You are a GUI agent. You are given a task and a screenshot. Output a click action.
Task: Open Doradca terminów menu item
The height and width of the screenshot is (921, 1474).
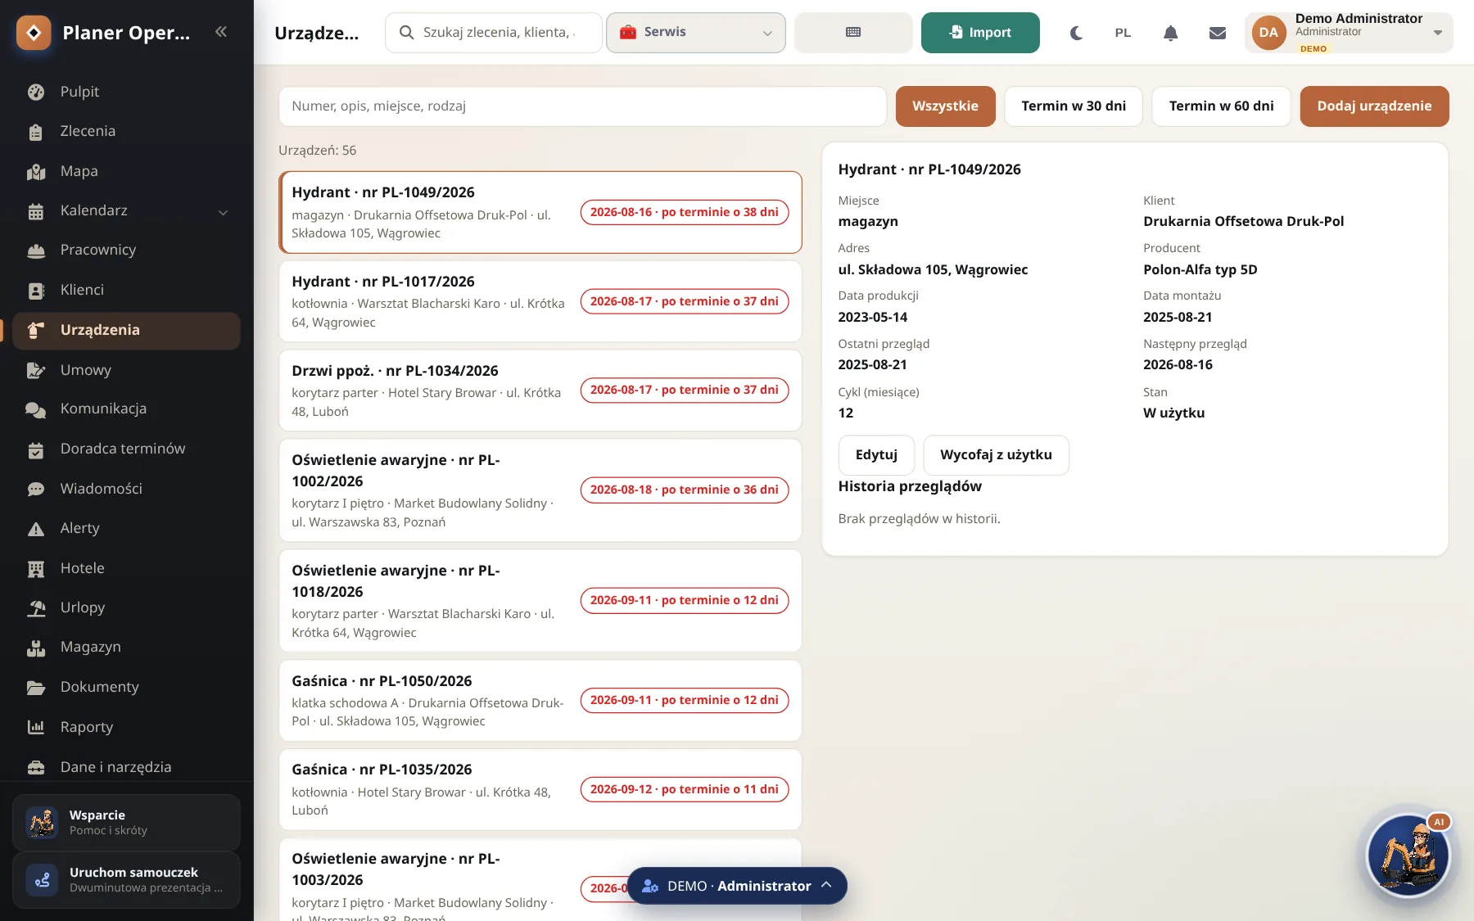pyautogui.click(x=127, y=449)
